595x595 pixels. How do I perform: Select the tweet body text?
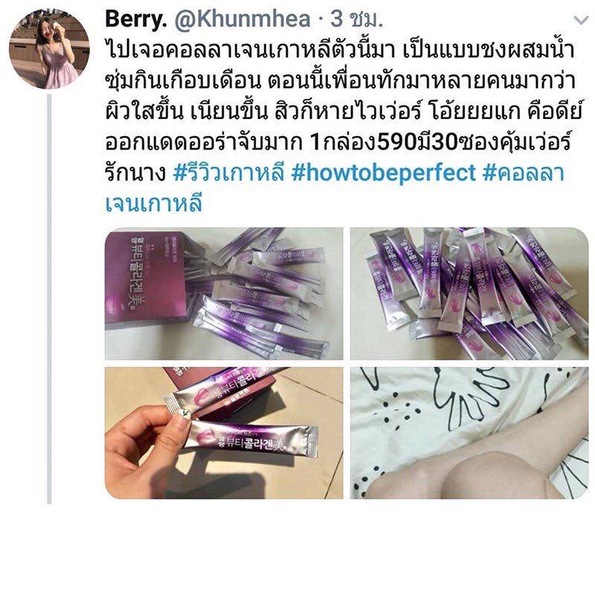[x=344, y=127]
